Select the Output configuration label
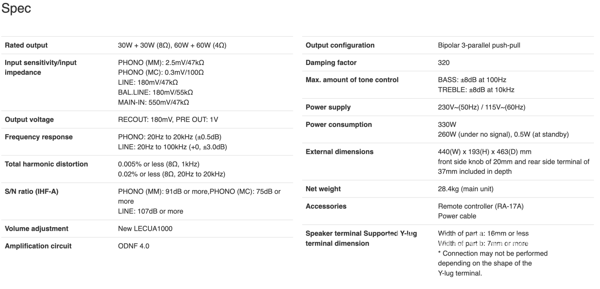The image size is (600, 289). click(x=340, y=45)
